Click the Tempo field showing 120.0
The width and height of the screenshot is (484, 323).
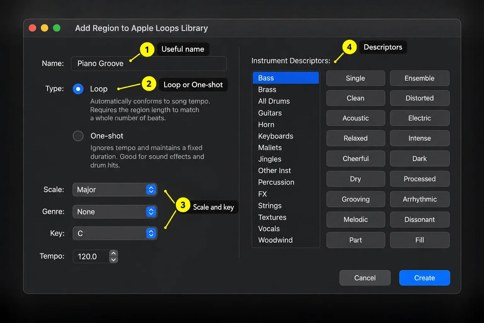[x=91, y=256]
